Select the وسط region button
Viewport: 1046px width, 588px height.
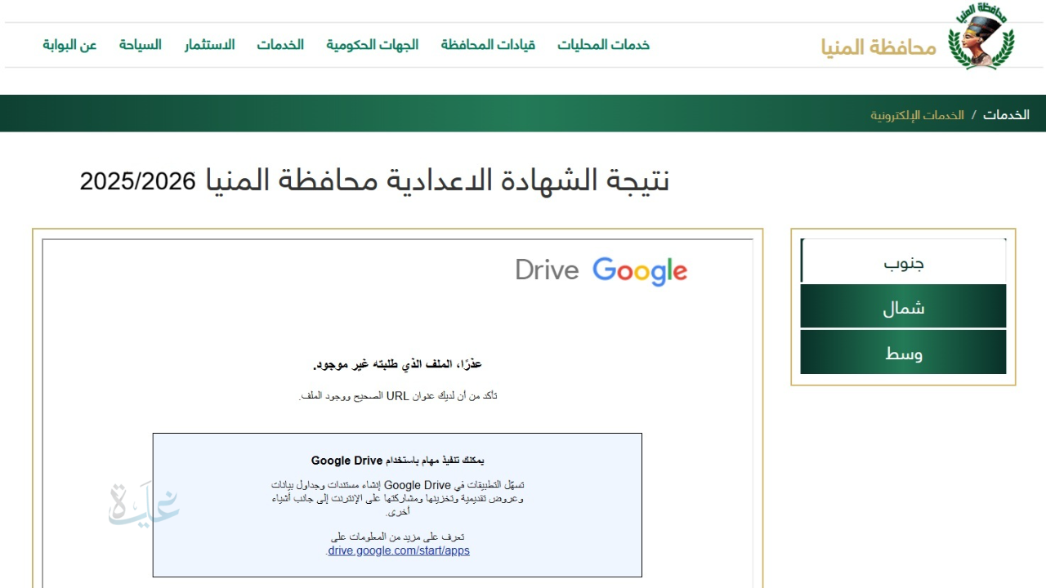[903, 352]
